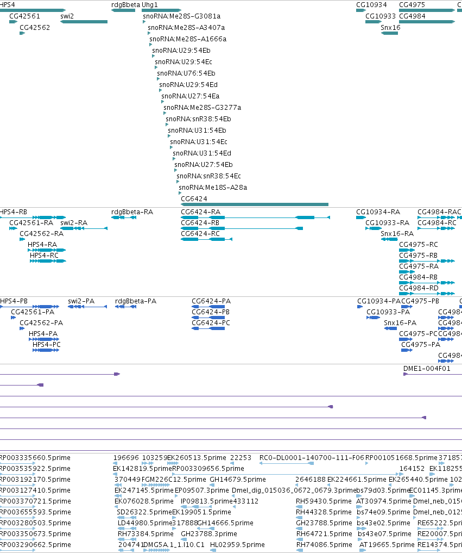
Task: Select EST DMG5A.1_1.I10.C1
Action: click(x=174, y=545)
